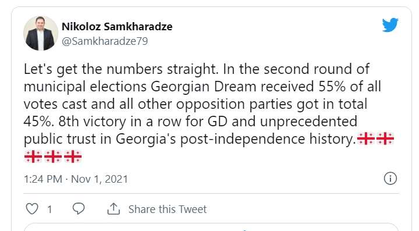Click the first Georgian flag emoji after 'history.'
The width and height of the screenshot is (419, 231).
366,138
